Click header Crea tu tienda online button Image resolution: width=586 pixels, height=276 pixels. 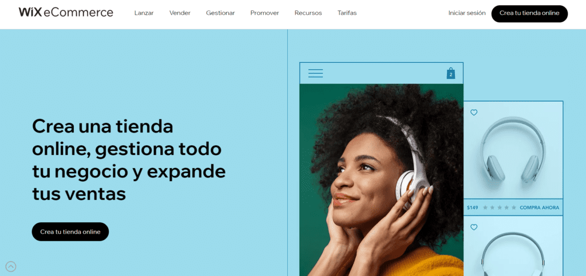point(529,13)
